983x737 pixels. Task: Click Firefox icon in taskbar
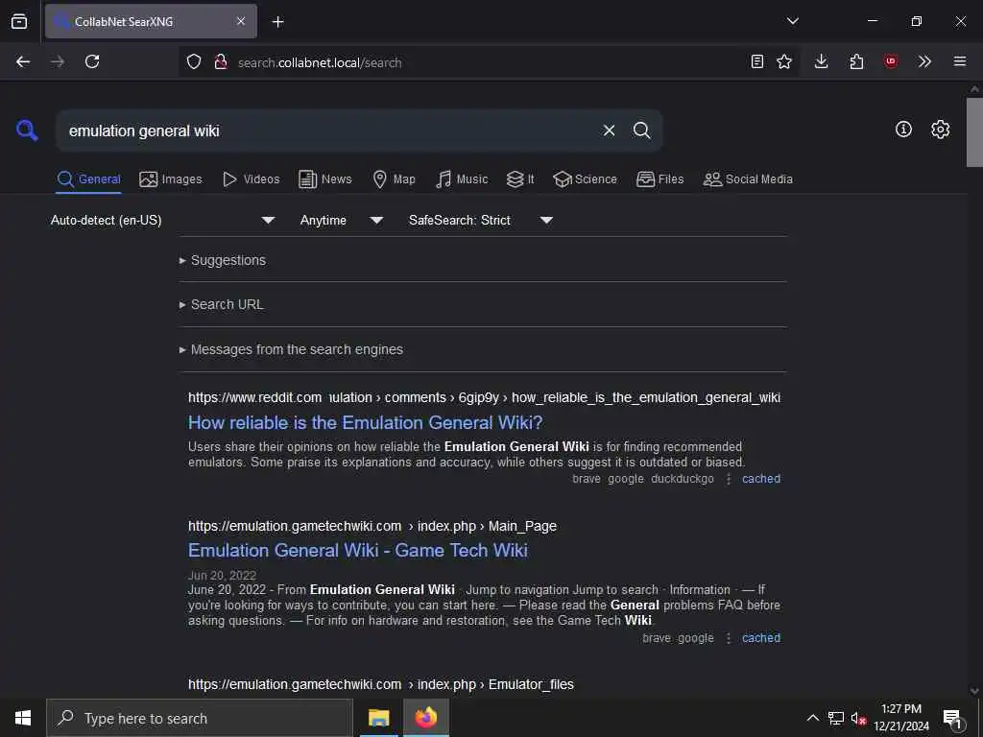point(425,718)
